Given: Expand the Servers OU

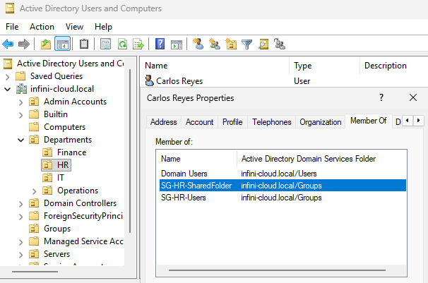Looking at the screenshot, I should point(21,255).
